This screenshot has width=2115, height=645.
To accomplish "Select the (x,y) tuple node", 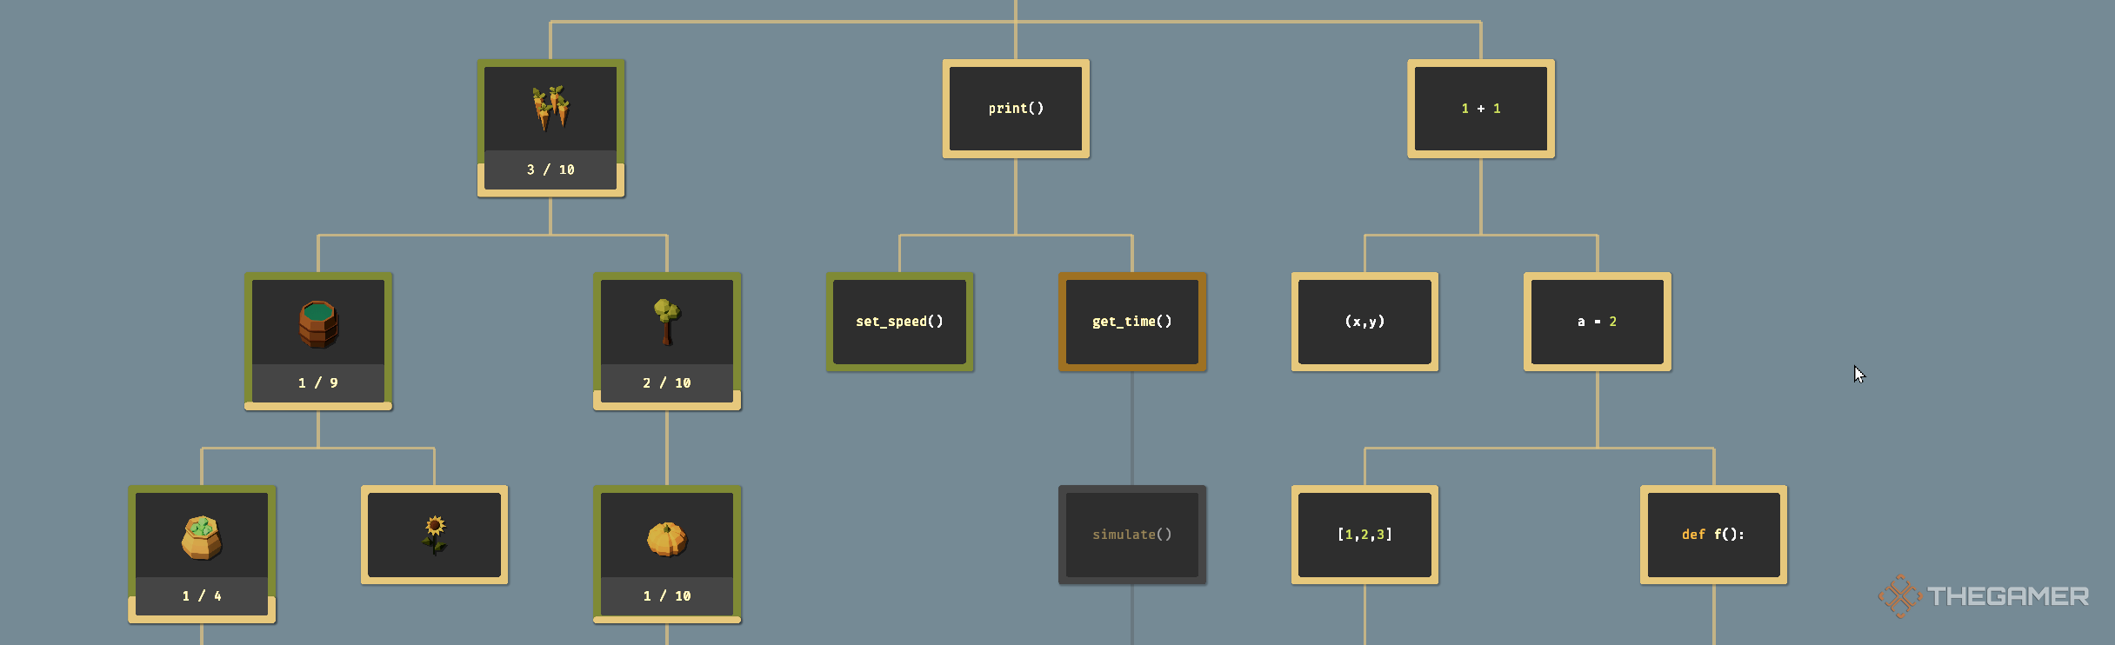I will (x=1364, y=322).
